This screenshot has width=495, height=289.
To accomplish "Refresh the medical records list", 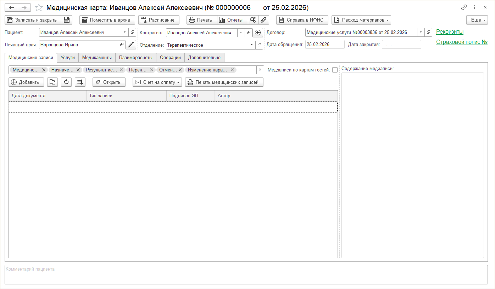I will click(66, 82).
